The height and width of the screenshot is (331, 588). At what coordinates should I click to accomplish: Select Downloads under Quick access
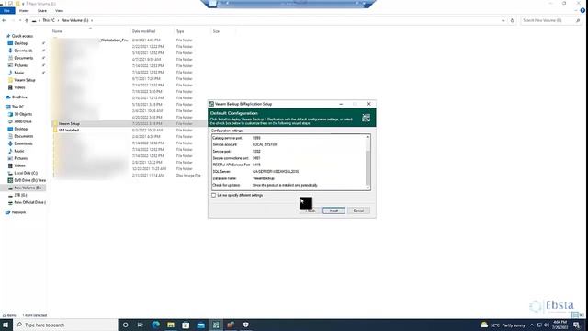(23, 51)
